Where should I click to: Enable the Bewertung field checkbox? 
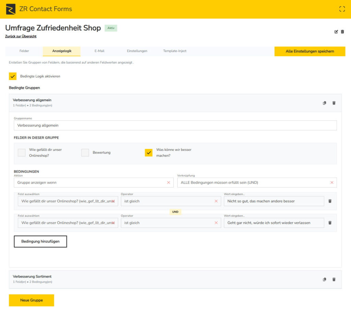coord(85,152)
